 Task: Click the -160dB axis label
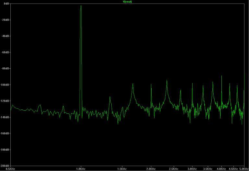(5, 133)
